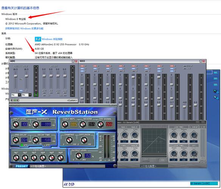Minimize the ADC panel
Screen dimensions: 221x189
(x=73, y=61)
